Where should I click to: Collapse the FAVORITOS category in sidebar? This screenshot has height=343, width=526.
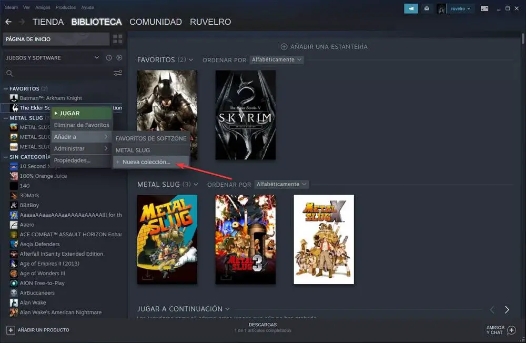tap(6, 88)
